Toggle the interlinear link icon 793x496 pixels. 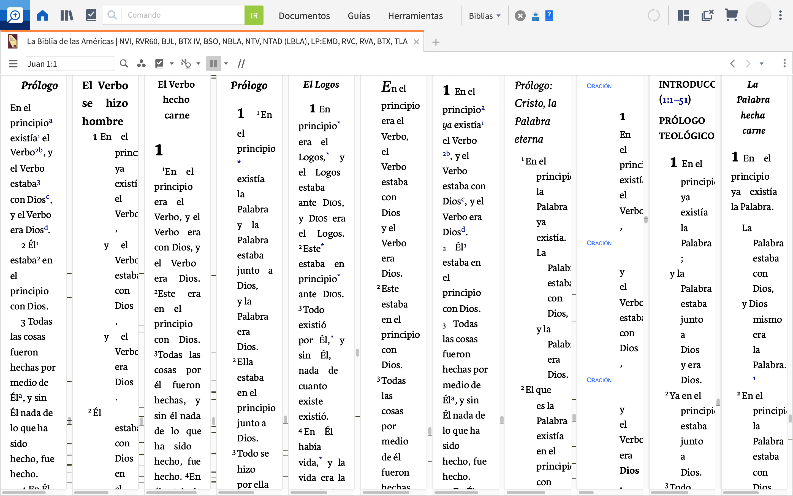[x=186, y=63]
